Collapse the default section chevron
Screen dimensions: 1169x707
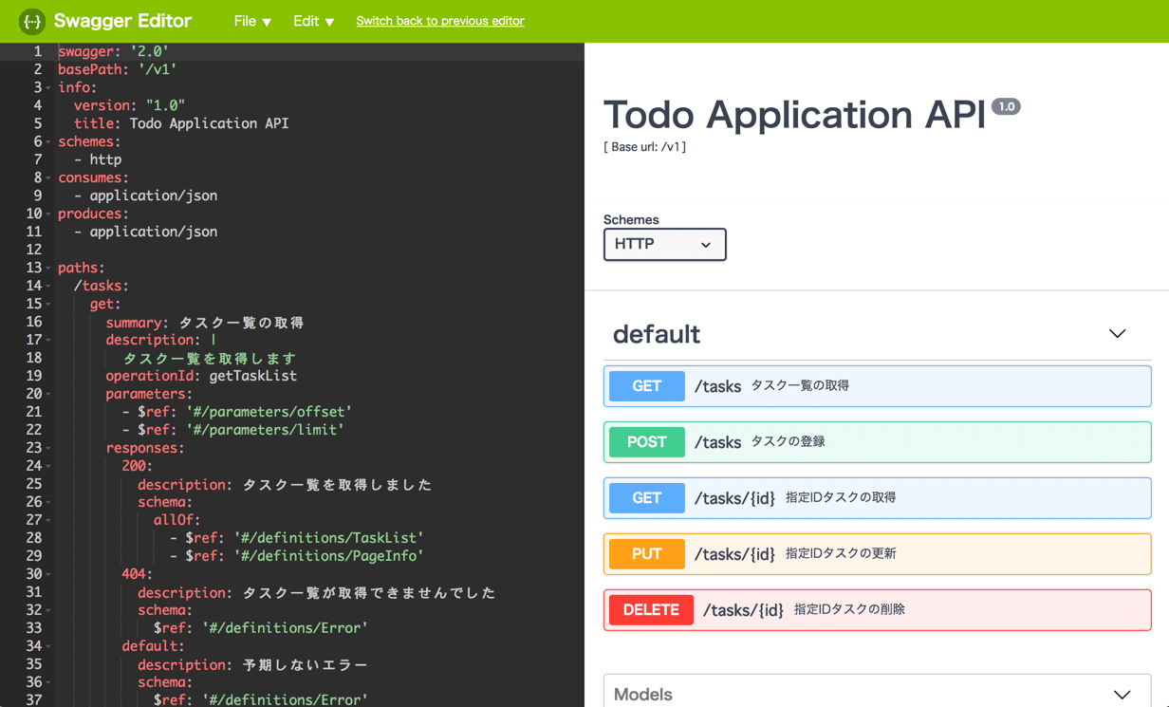pyautogui.click(x=1117, y=334)
